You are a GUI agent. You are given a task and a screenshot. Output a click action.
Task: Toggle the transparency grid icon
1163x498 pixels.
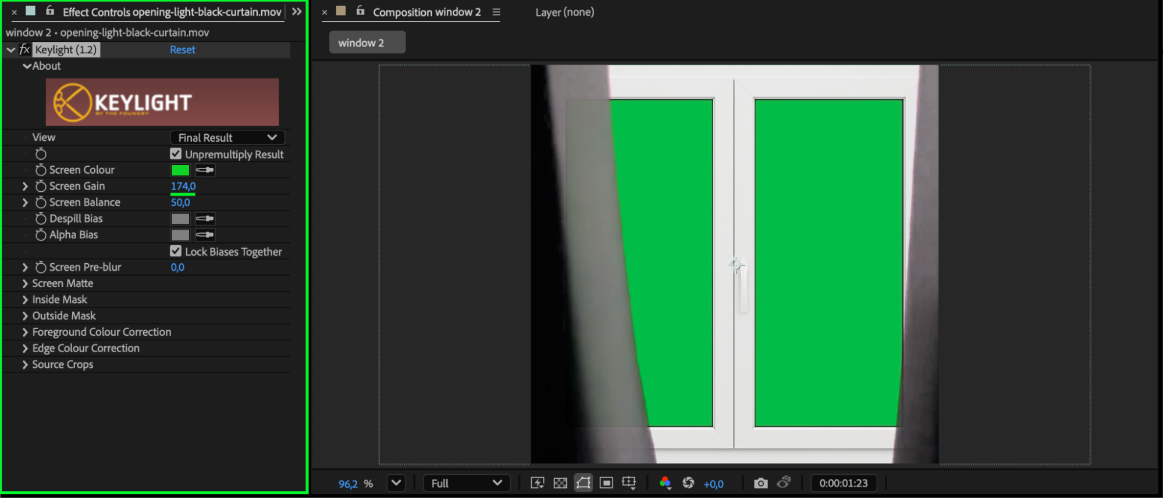[x=560, y=483]
